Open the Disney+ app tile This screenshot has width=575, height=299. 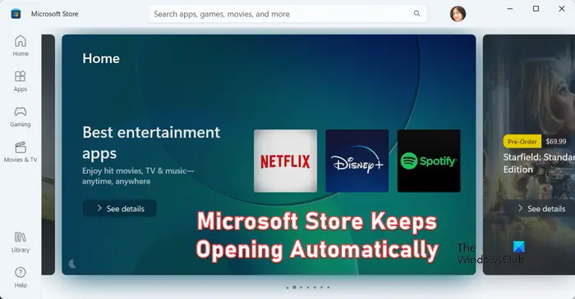(x=357, y=161)
